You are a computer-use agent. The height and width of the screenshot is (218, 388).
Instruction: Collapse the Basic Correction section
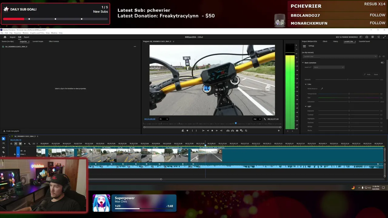[303, 63]
